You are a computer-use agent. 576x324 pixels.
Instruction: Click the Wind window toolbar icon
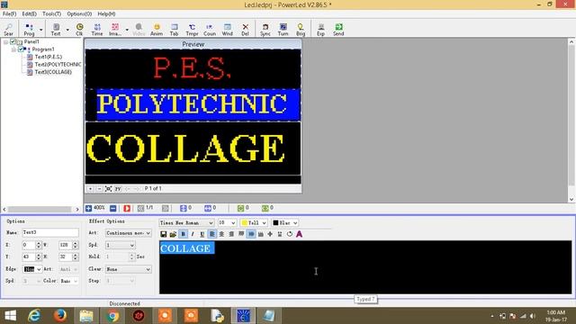click(228, 30)
